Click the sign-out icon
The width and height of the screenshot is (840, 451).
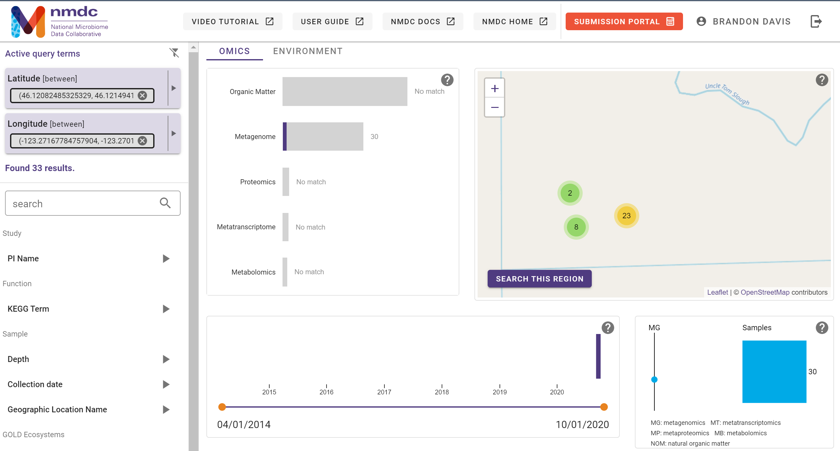(x=816, y=21)
